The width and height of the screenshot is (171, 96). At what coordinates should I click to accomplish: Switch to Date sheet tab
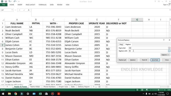pos(73,87)
